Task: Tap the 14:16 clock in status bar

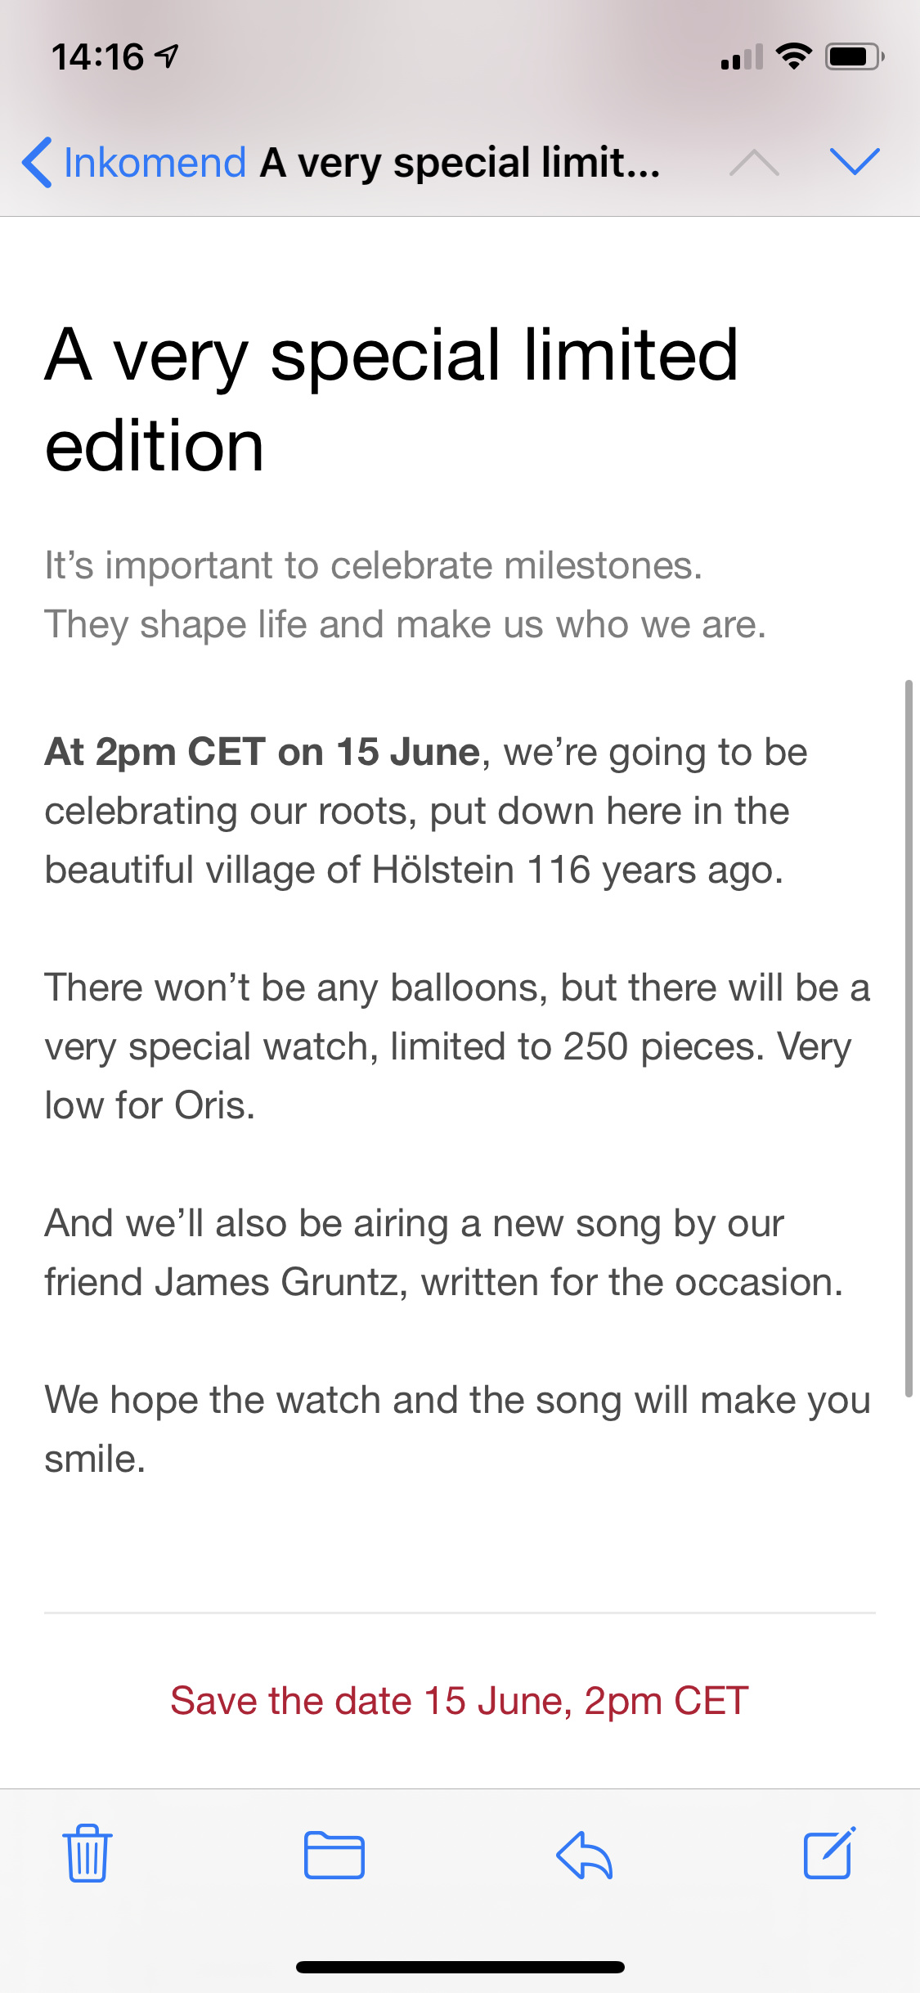Action: point(97,56)
